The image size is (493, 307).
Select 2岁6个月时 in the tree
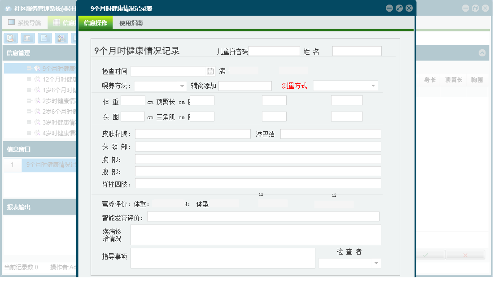[x=59, y=112]
